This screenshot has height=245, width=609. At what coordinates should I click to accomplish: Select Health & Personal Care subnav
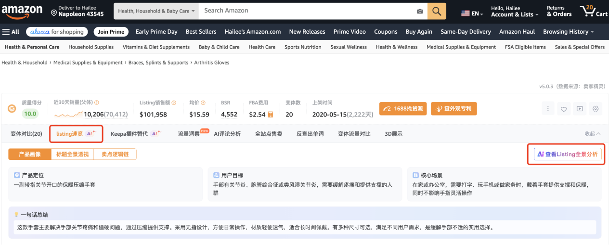coord(32,47)
